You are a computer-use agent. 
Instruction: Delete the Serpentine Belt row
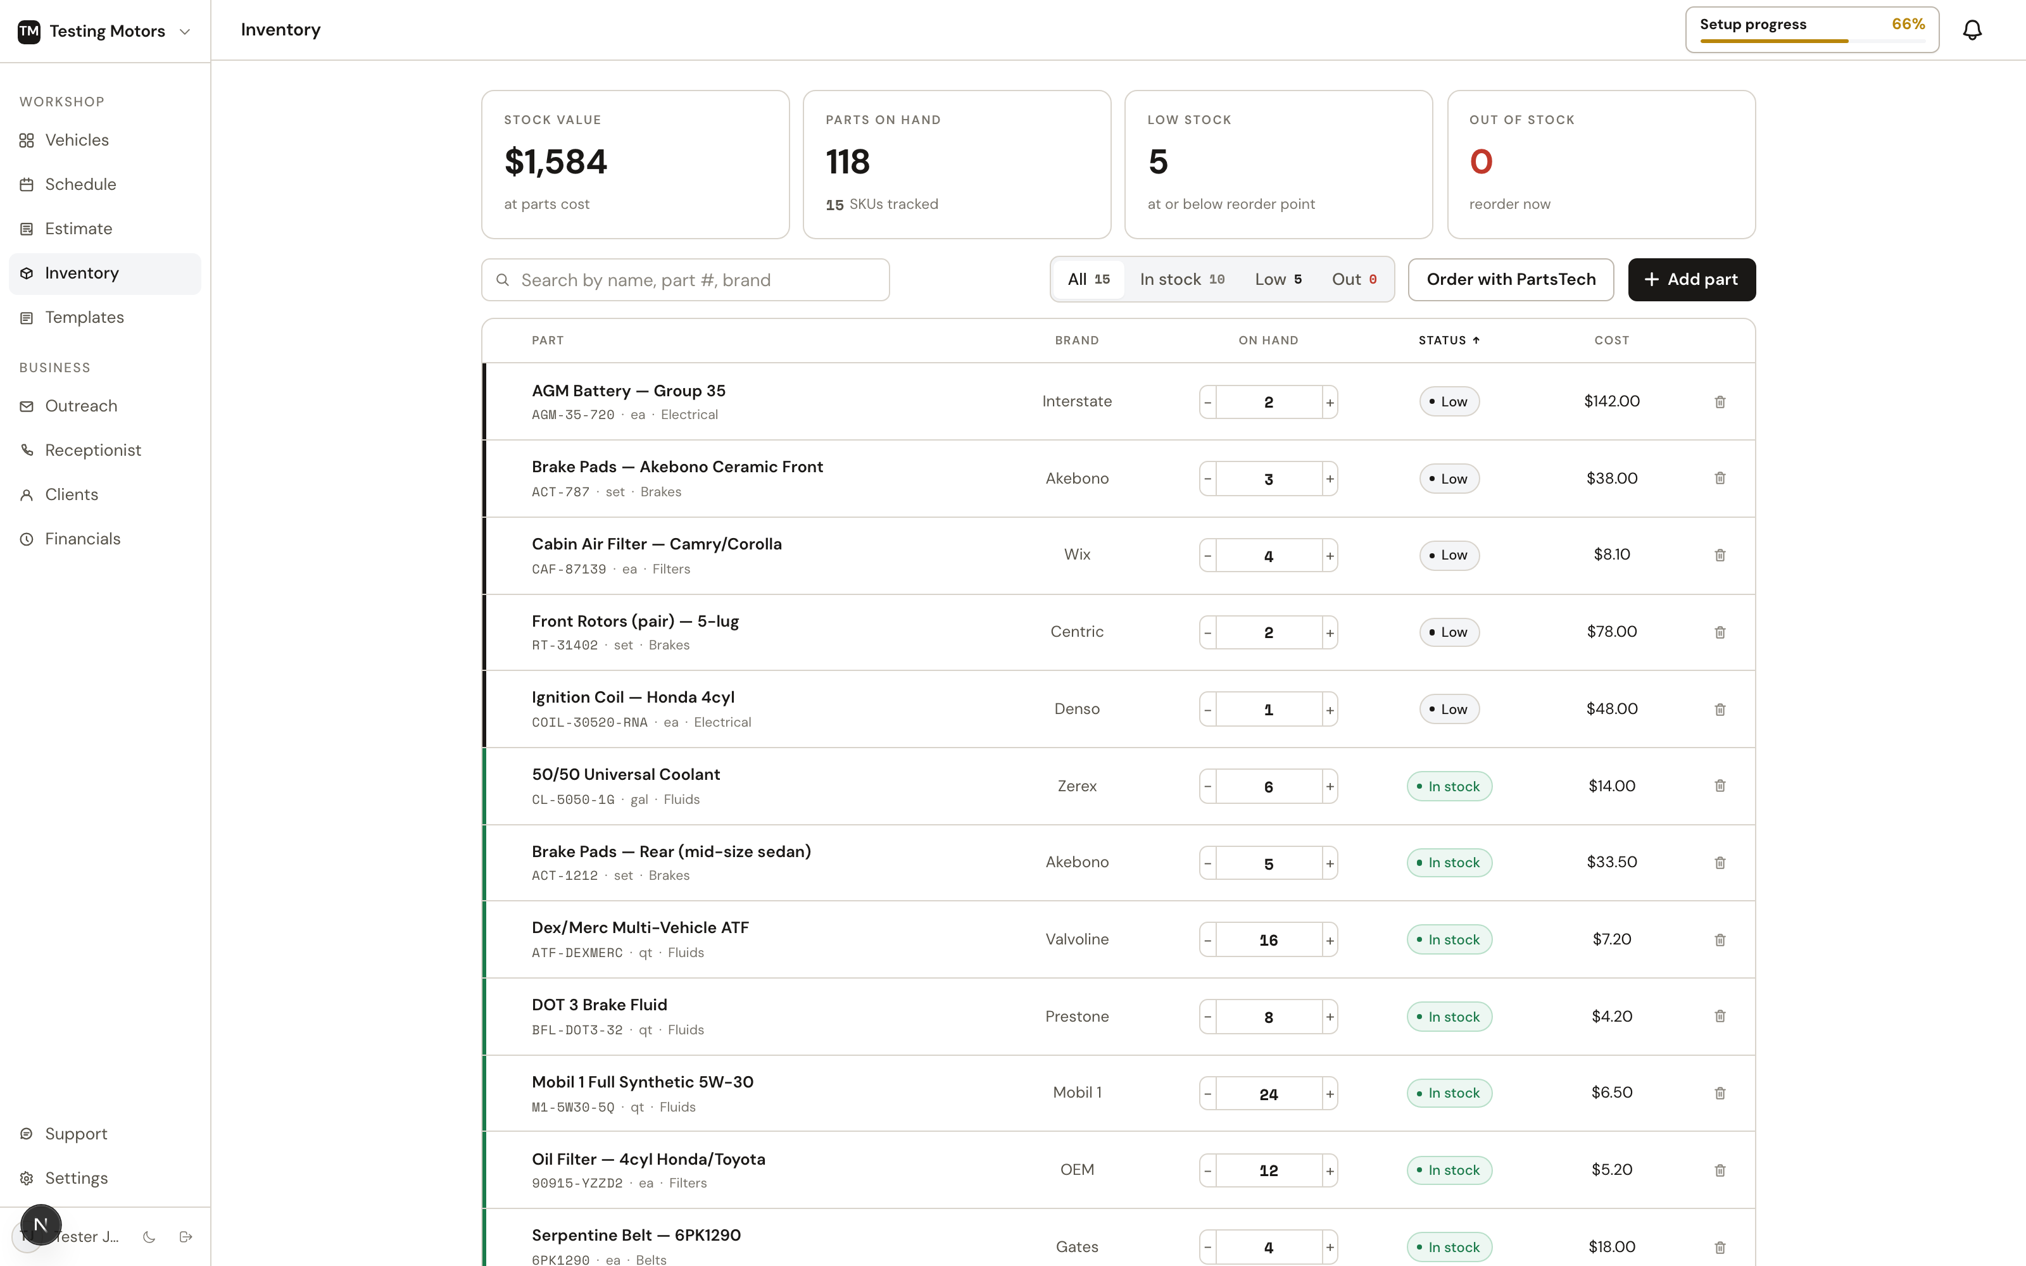point(1720,1247)
